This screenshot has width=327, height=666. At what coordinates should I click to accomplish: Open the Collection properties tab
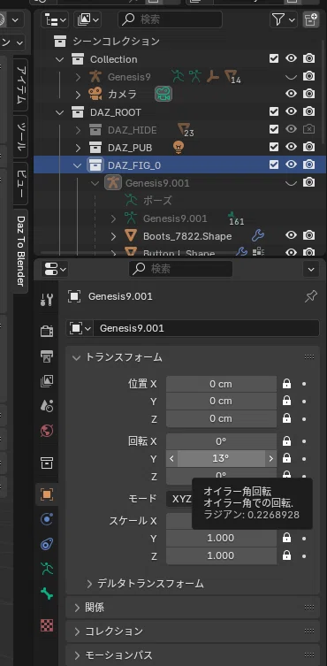(47, 463)
